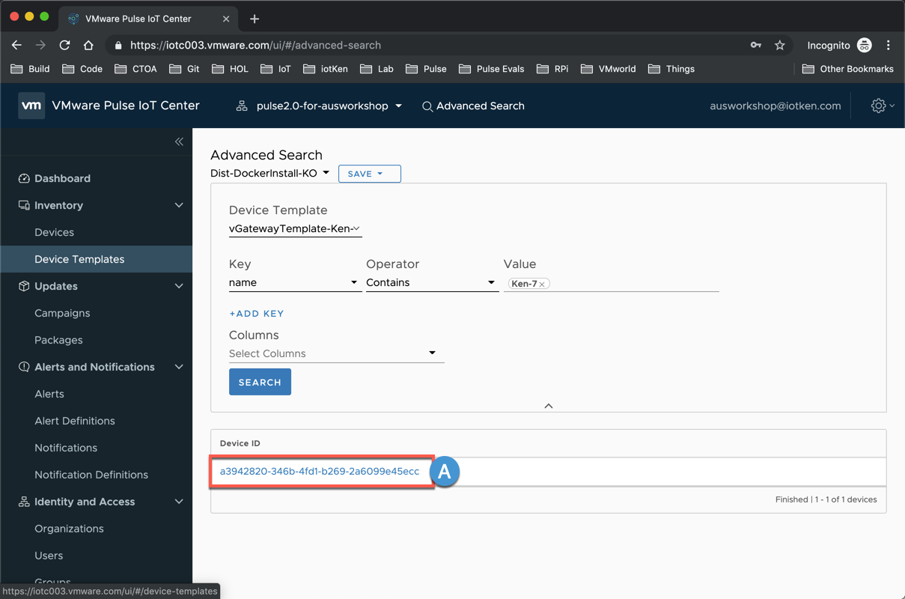Go to Campaigns in sidebar
This screenshot has height=599, width=905.
pyautogui.click(x=62, y=313)
